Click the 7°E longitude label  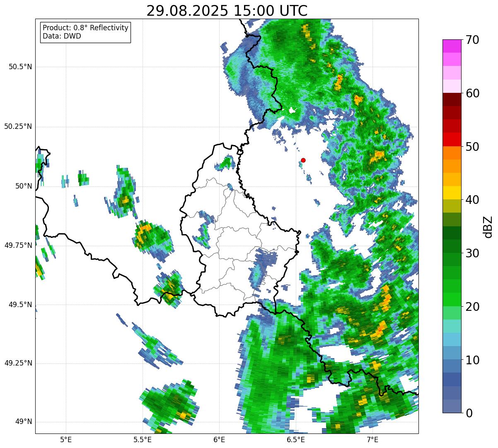click(372, 439)
